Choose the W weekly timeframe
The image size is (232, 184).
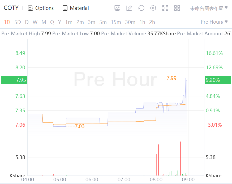pos(35,22)
